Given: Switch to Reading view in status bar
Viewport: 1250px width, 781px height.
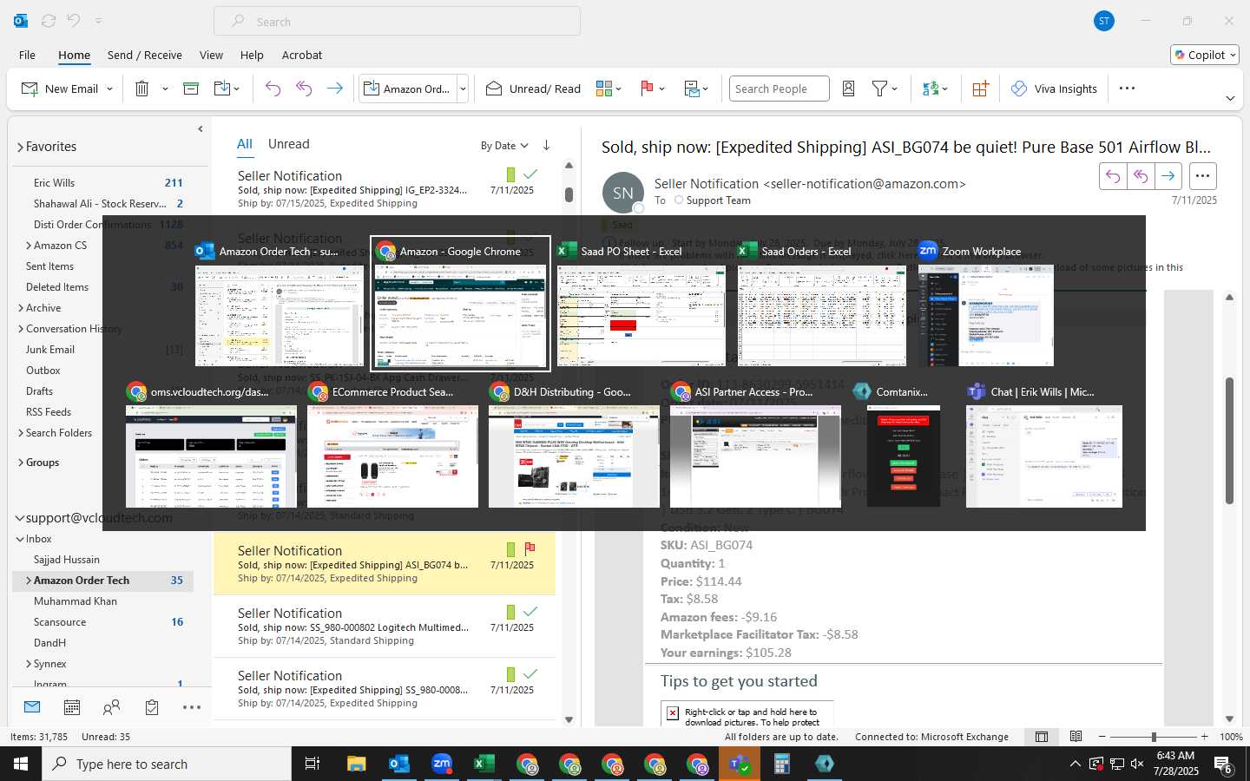Looking at the screenshot, I should pyautogui.click(x=1076, y=737).
